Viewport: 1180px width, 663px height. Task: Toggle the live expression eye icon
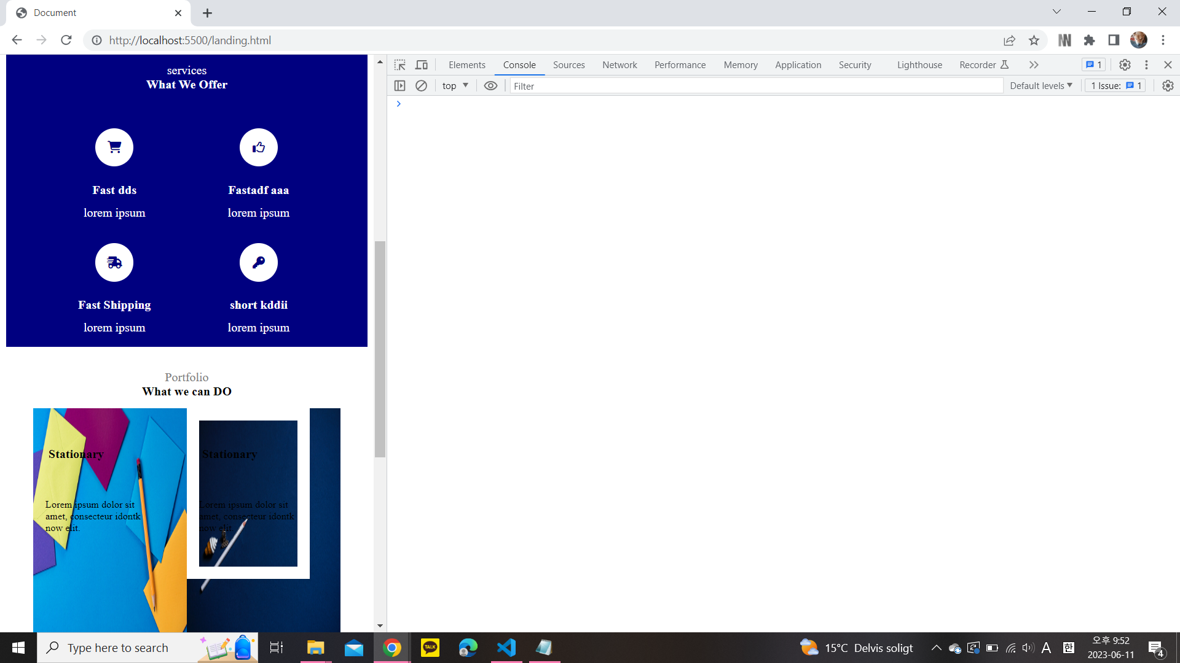(490, 85)
